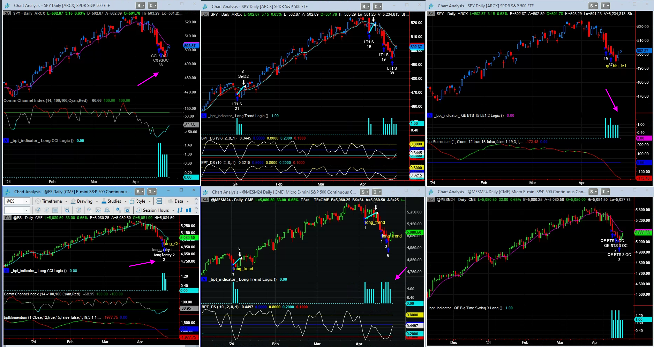Click the clock icon beside Timeframe
This screenshot has width=654, height=347.
[x=38, y=201]
